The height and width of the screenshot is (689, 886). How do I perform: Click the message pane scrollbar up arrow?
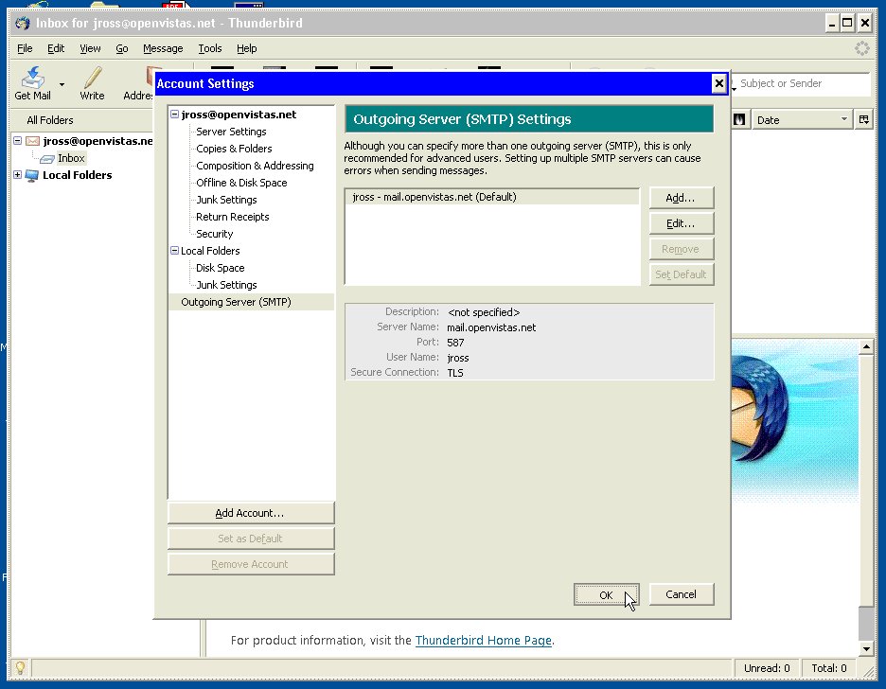[866, 346]
